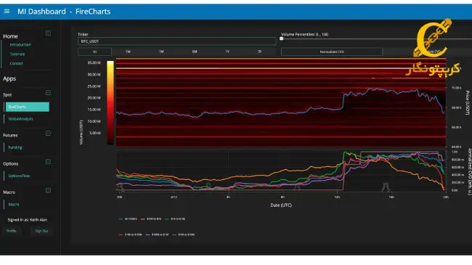Open the Introduction page link

click(x=20, y=45)
